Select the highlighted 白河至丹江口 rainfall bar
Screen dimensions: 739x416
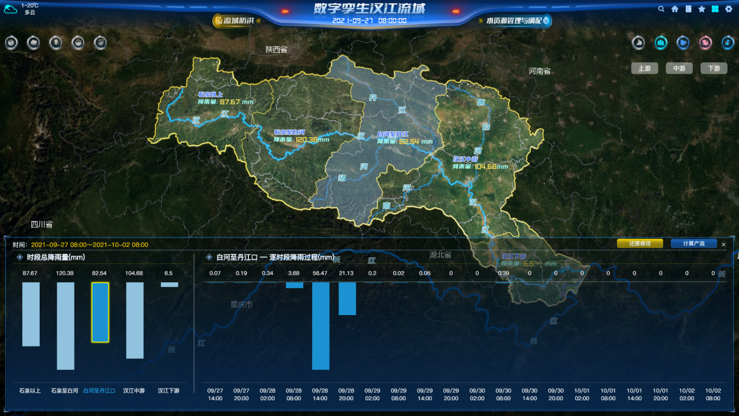click(x=100, y=313)
